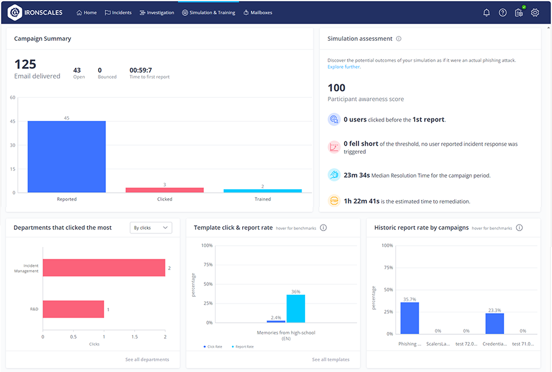552x372 pixels.
Task: Open the settings gear icon
Action: (534, 12)
